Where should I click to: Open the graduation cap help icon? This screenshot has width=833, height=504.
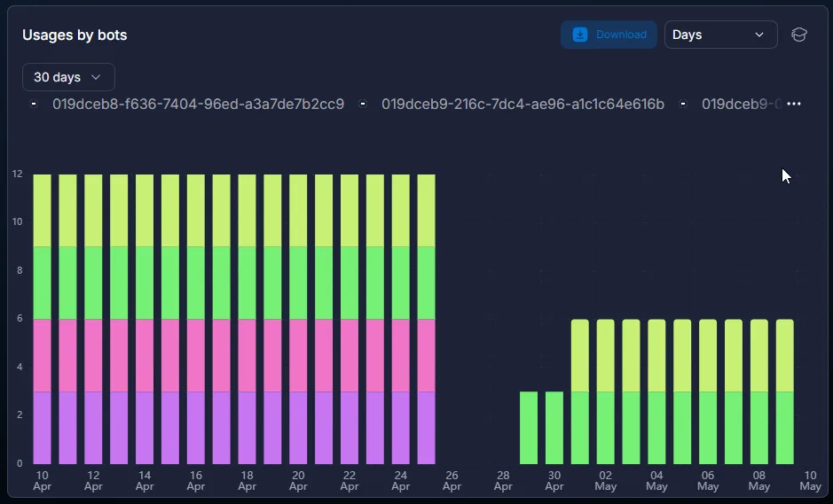coord(799,35)
